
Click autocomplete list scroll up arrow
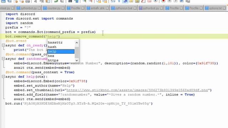click(77, 43)
